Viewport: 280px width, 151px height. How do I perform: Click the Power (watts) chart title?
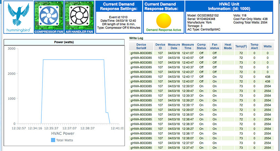coord(64,43)
